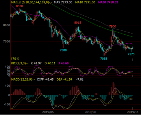Click the MACD 0 axis label

(9, 95)
